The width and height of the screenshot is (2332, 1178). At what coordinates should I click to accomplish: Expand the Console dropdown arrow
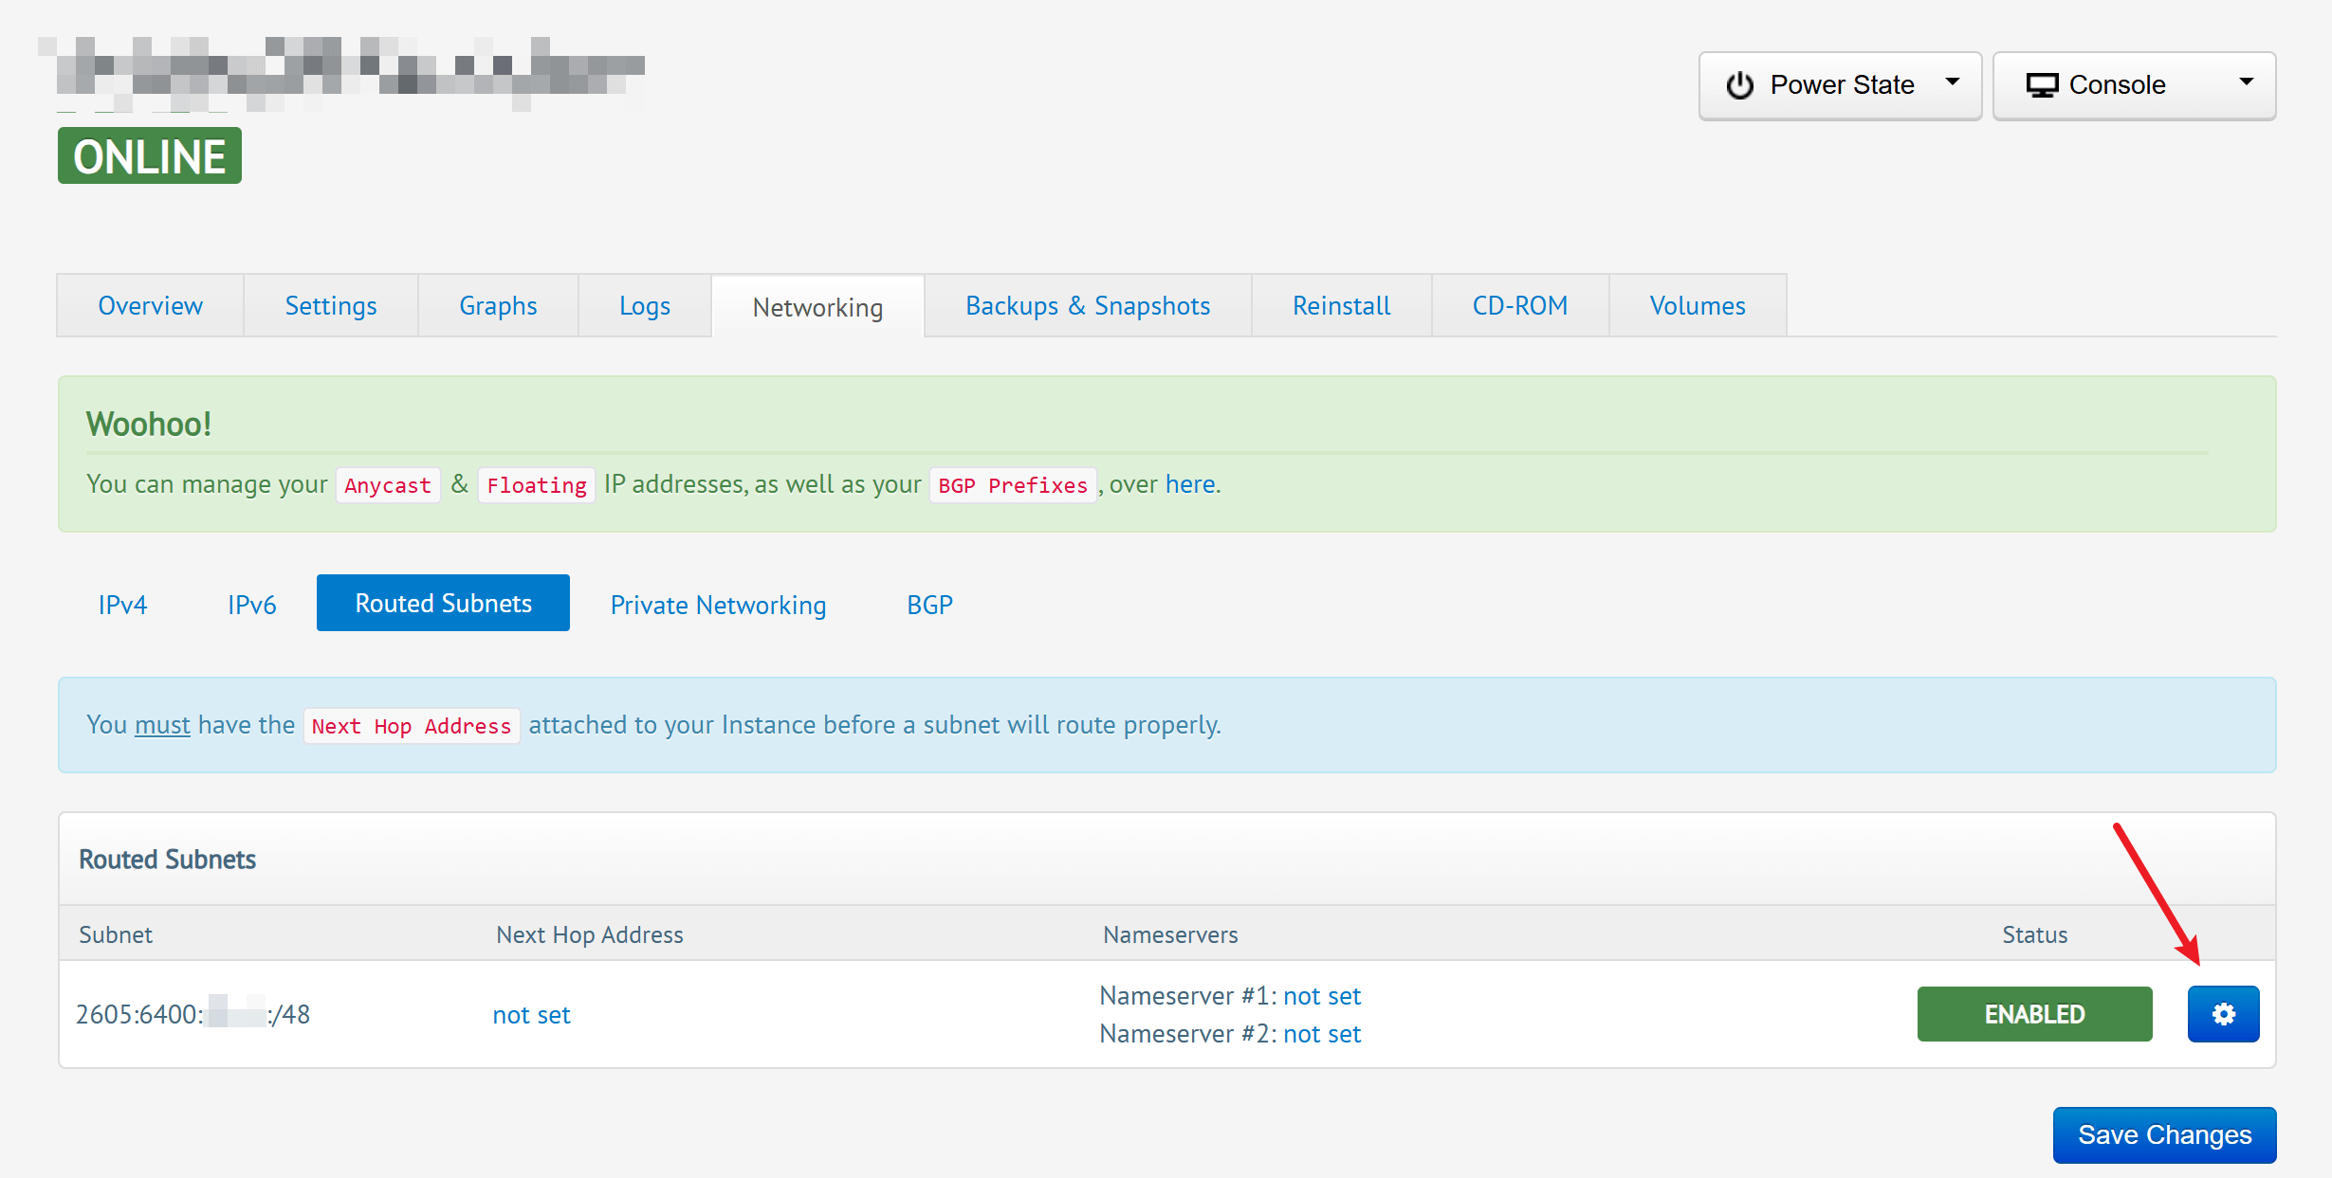2246,82
